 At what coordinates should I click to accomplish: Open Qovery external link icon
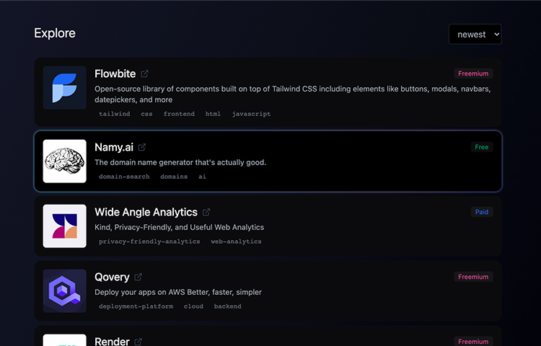(138, 277)
